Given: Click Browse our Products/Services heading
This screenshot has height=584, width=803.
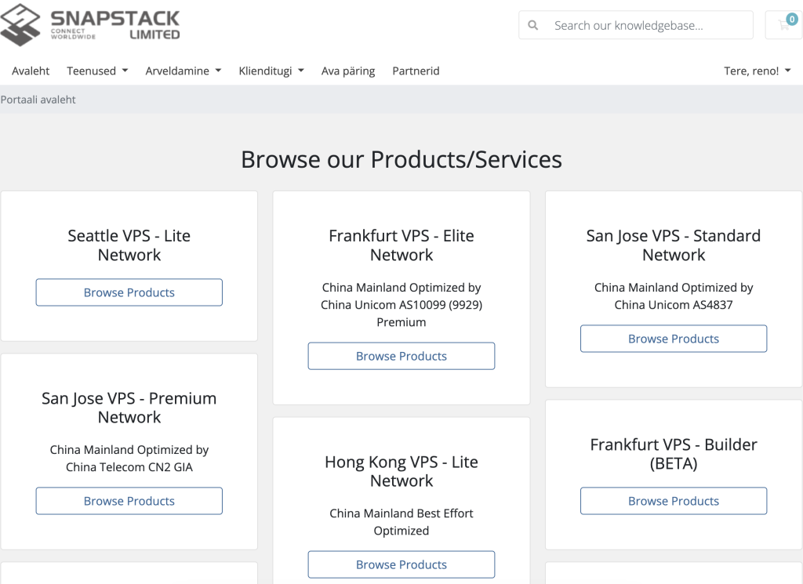Looking at the screenshot, I should (401, 159).
